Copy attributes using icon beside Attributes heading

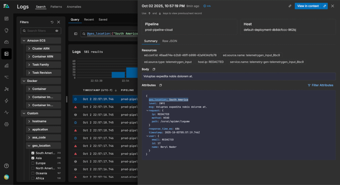tap(160, 85)
